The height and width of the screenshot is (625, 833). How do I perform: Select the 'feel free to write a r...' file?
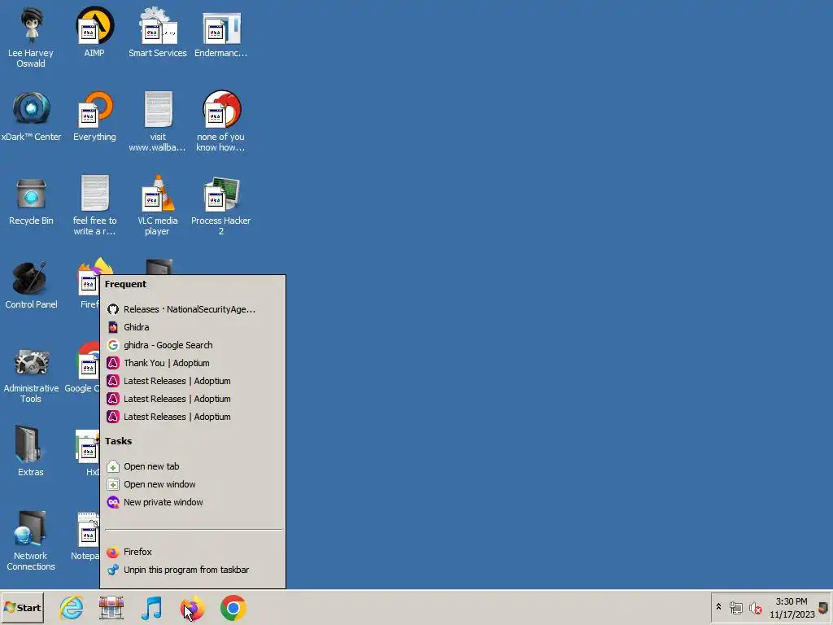pyautogui.click(x=94, y=205)
